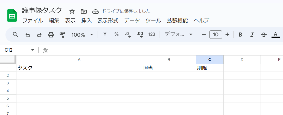Select column C header
The width and height of the screenshot is (283, 115).
[x=210, y=60]
